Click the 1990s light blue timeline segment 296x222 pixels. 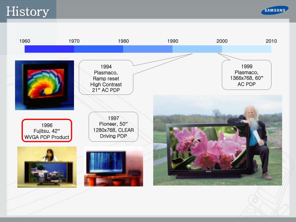197,49
